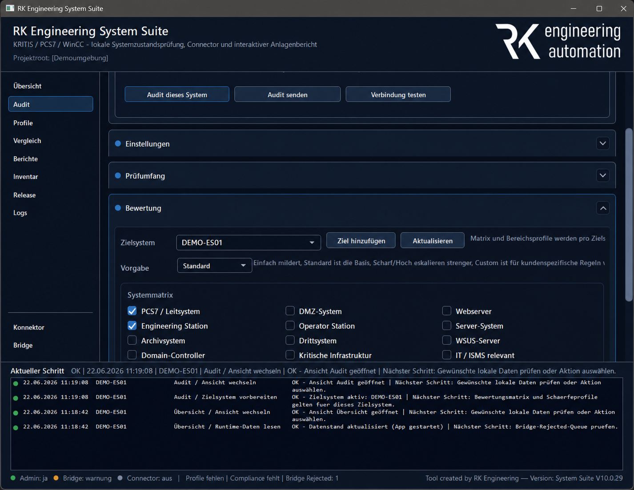Expand the Einstellungen section chevron

point(603,143)
